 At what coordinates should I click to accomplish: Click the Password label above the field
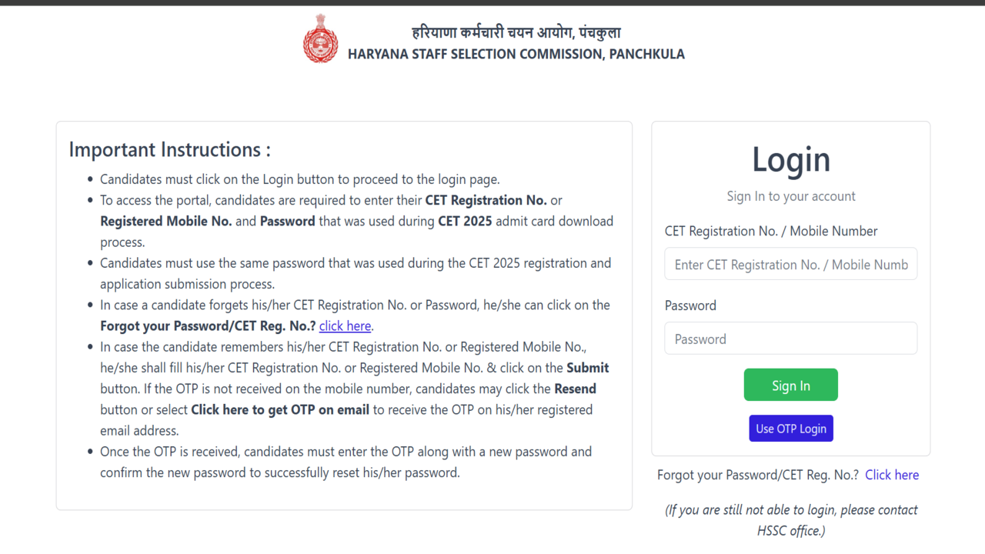(x=690, y=305)
